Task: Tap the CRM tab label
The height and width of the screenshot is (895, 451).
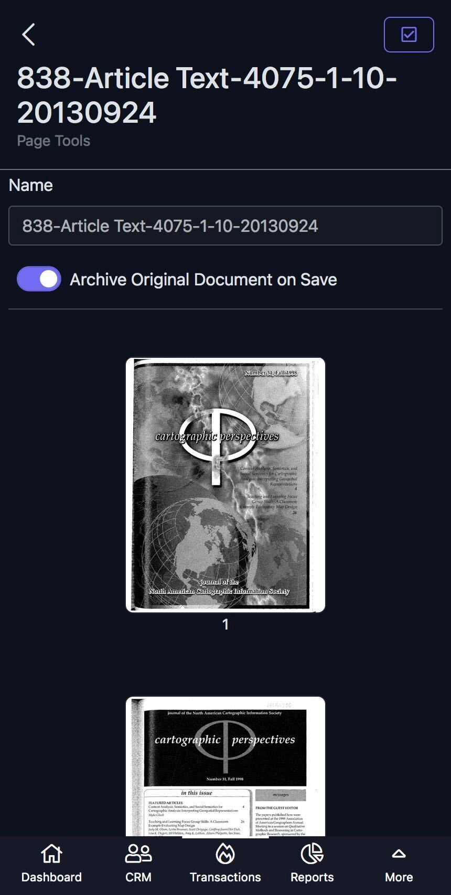Action: click(138, 877)
